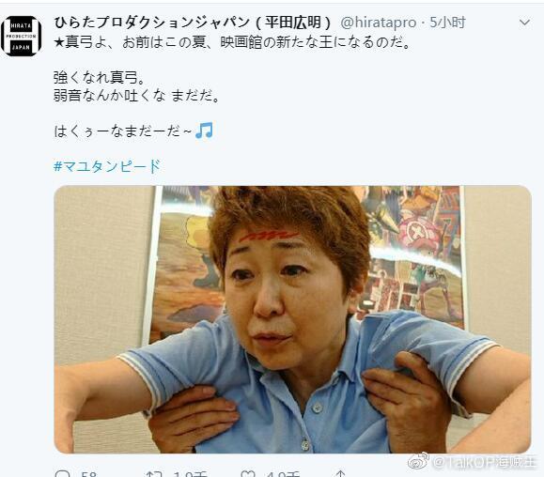Open the #マユタンピード hashtag
This screenshot has width=544, height=477.
pyautogui.click(x=107, y=166)
